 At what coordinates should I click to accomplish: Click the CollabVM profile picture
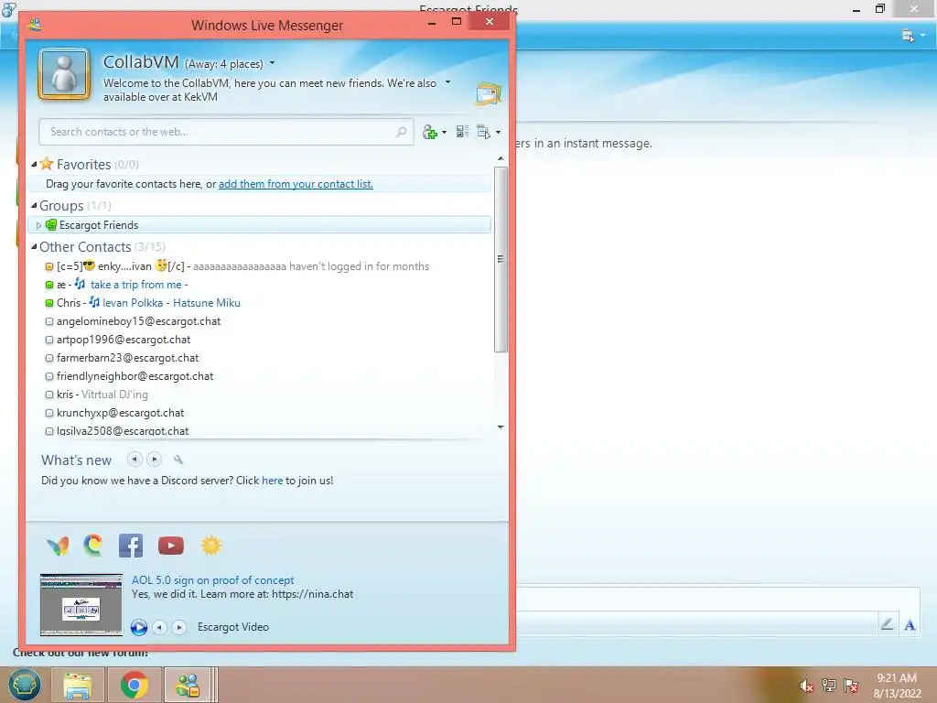pos(64,73)
